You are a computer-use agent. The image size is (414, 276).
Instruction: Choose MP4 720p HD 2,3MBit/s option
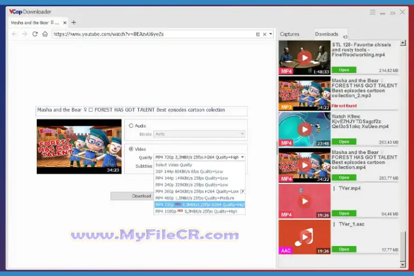(200, 205)
